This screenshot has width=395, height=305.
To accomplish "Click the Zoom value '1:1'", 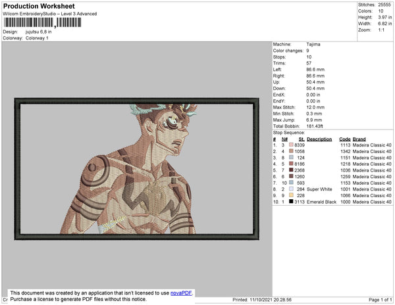I will click(x=381, y=30).
